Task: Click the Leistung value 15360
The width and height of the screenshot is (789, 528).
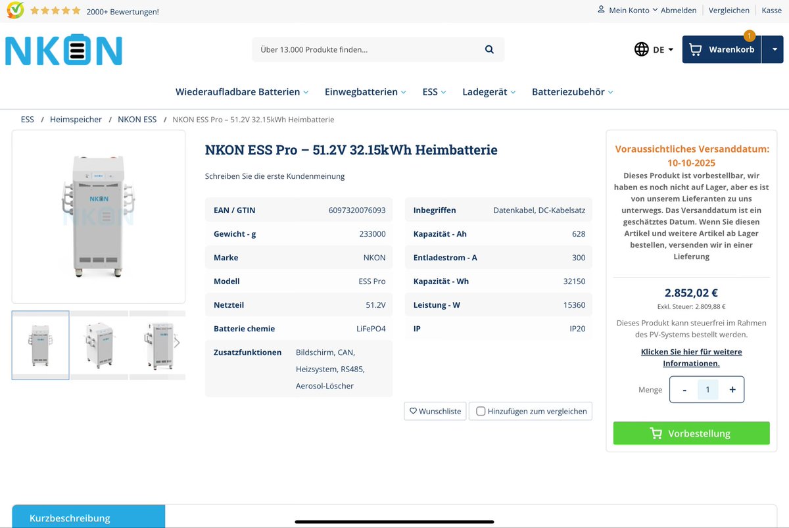Action: pyautogui.click(x=574, y=305)
